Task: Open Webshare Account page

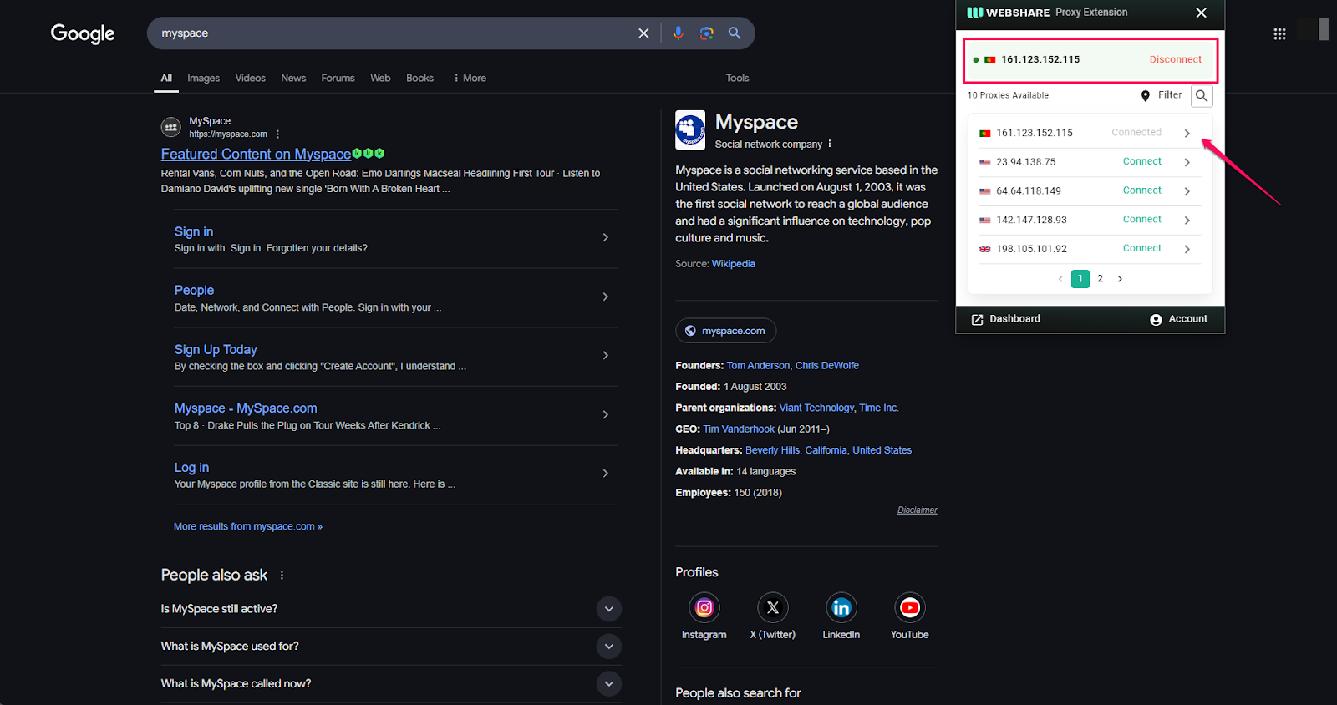Action: pyautogui.click(x=1178, y=319)
